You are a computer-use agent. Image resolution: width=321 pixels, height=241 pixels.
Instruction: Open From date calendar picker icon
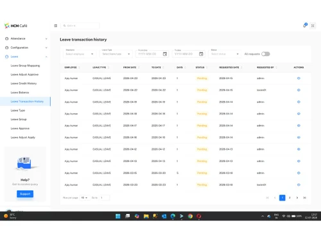coord(165,54)
